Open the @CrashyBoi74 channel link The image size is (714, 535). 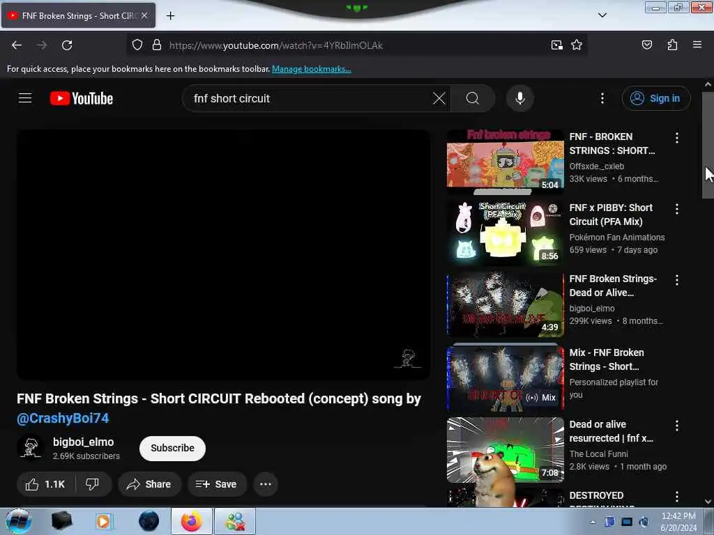63,418
